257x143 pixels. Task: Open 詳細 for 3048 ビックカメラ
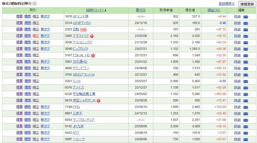pos(237,49)
